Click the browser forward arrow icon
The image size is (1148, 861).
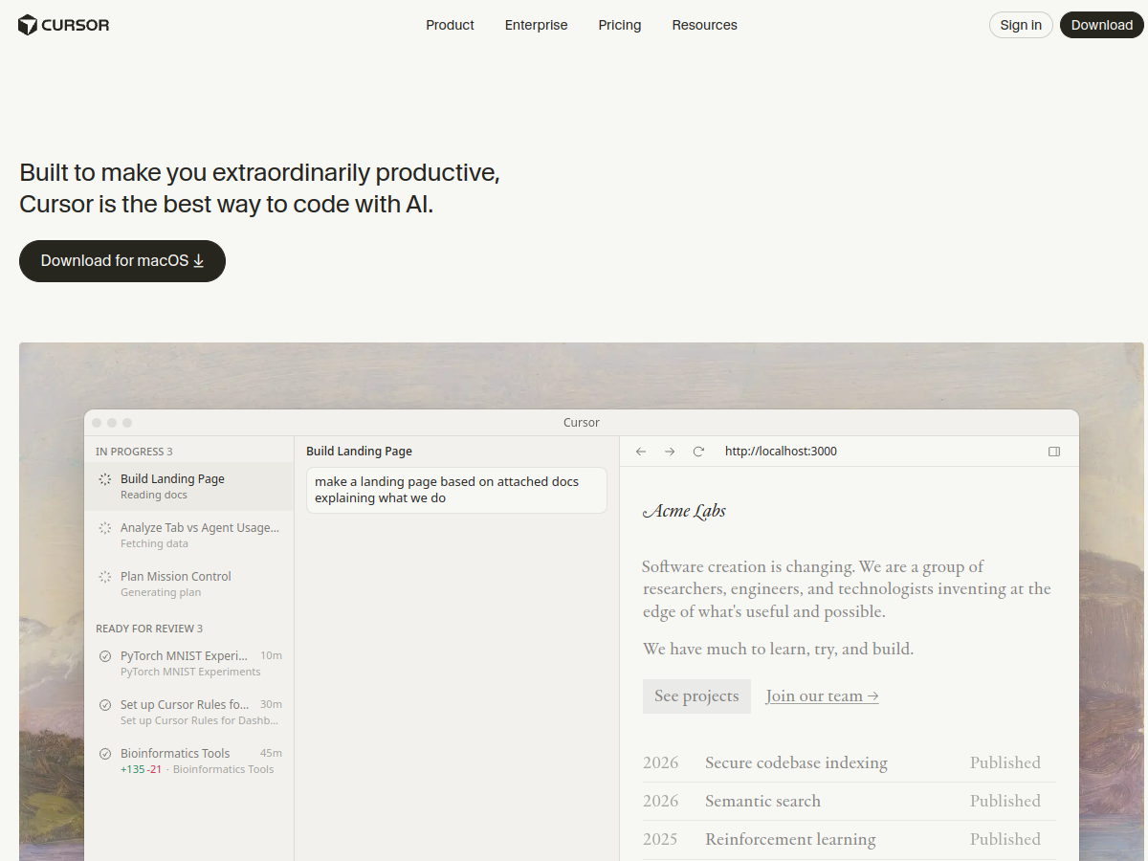click(x=670, y=452)
